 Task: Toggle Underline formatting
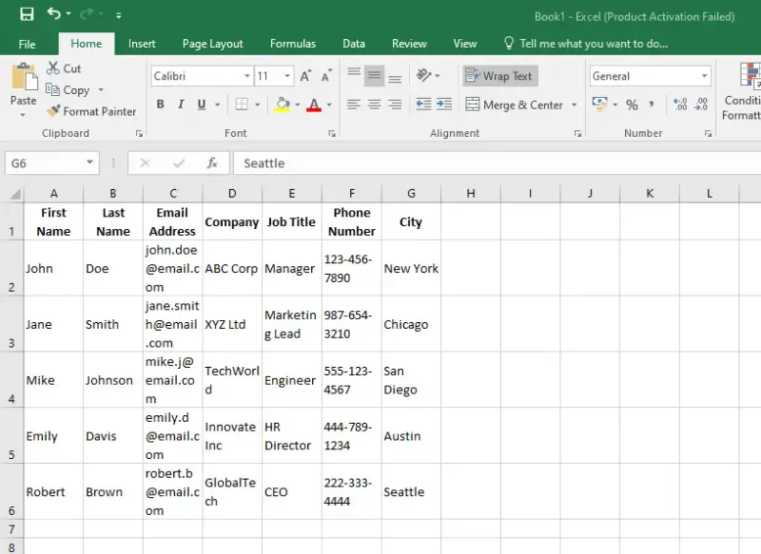point(202,105)
